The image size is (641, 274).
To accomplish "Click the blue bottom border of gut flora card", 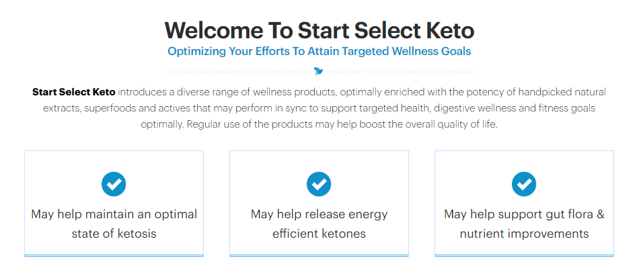I will click(524, 256).
